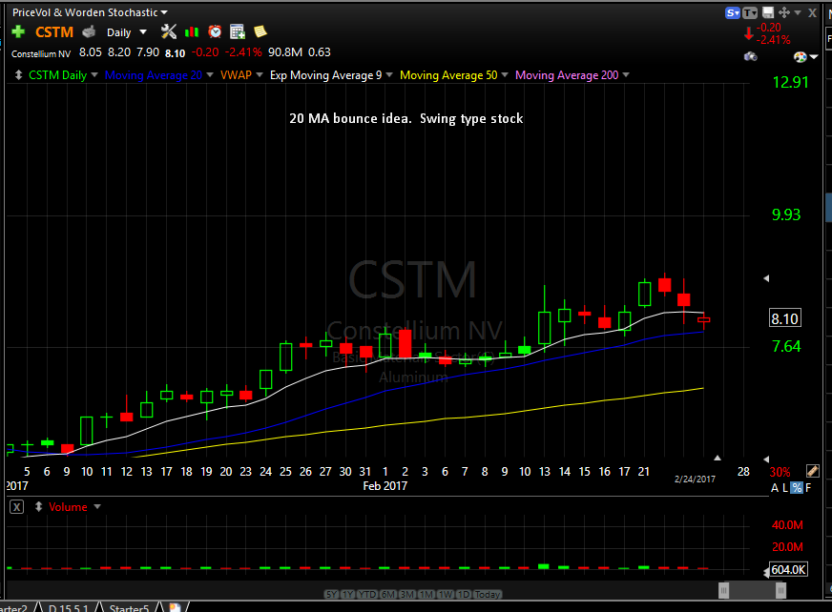832x612 pixels.
Task: Expand the Moving Average 200 dropdown arrow
Action: (x=626, y=74)
